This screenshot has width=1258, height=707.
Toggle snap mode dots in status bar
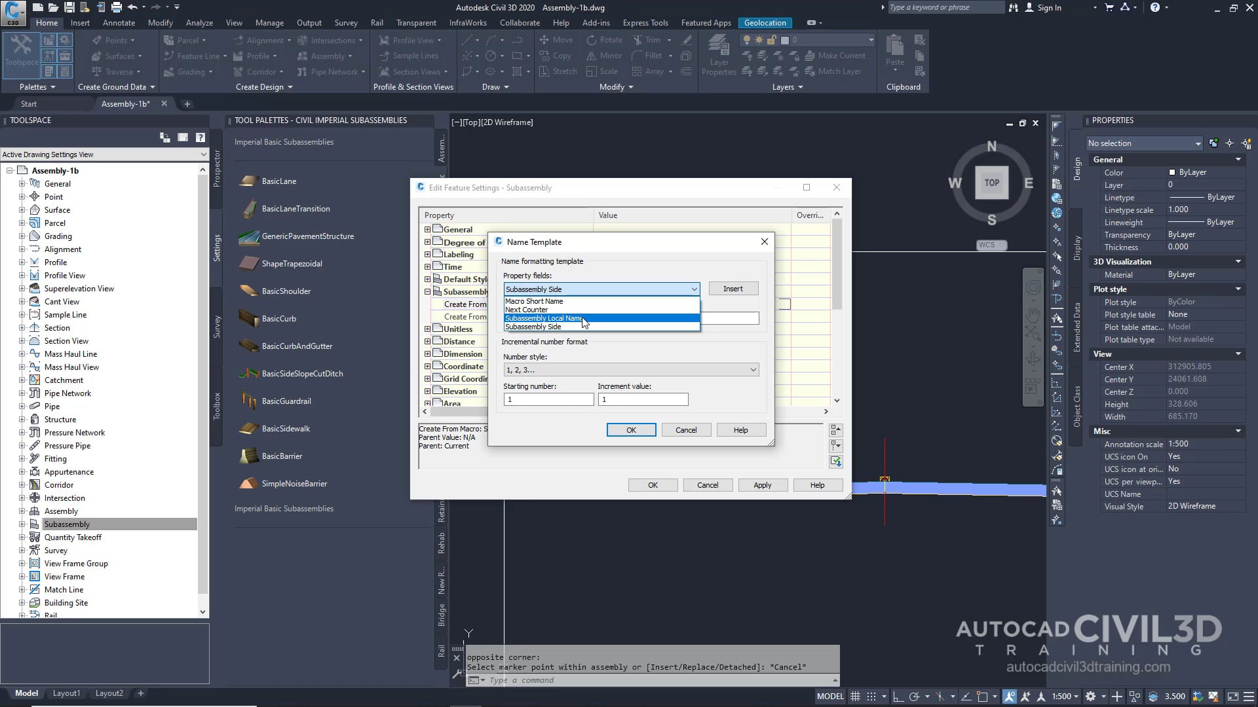coord(871,697)
